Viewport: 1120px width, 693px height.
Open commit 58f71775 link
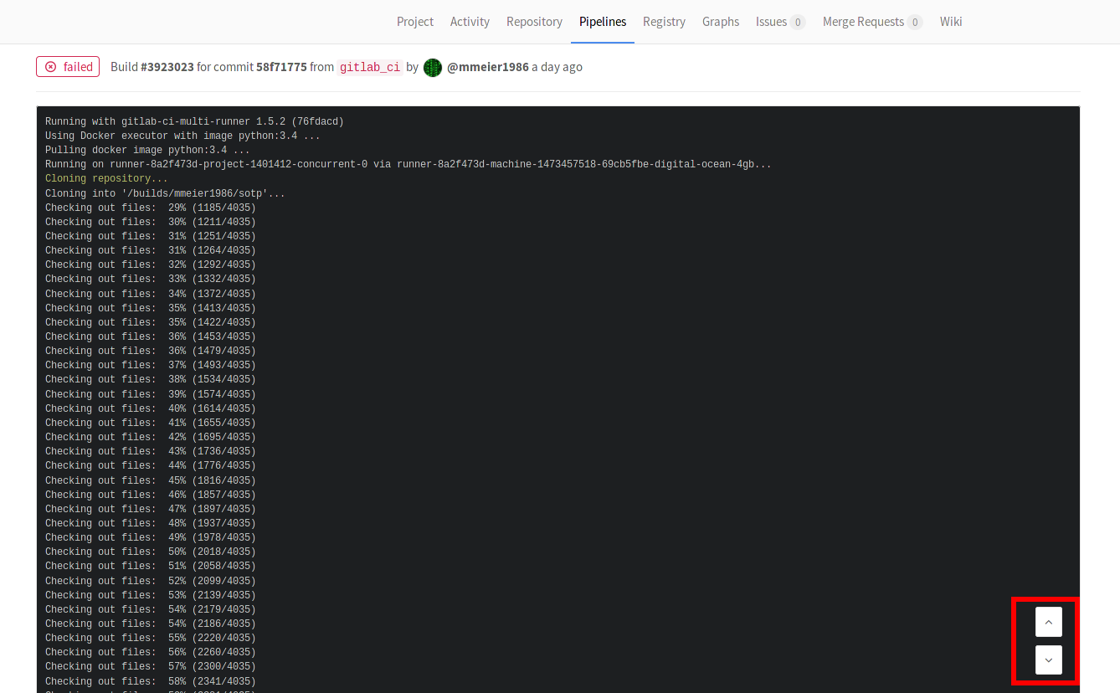(x=281, y=67)
